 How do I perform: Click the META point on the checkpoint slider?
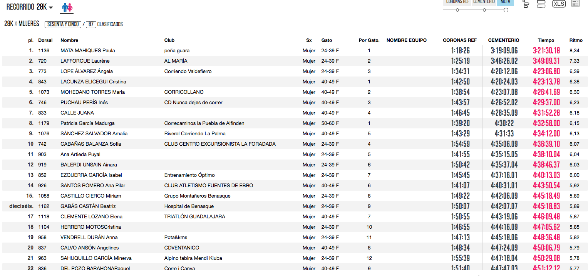tap(506, 10)
